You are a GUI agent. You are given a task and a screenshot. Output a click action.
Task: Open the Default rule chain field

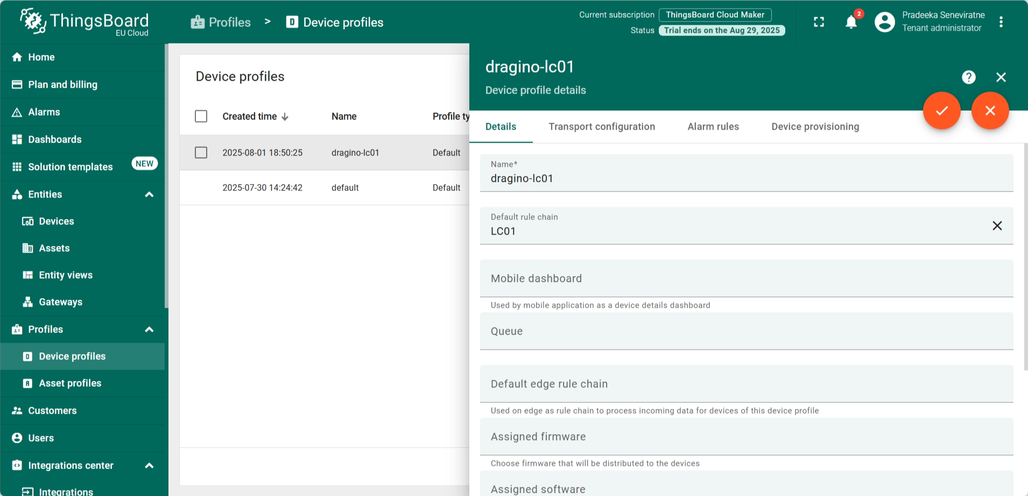747,226
